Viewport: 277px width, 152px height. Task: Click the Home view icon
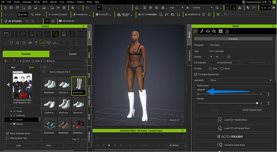click(x=137, y=8)
